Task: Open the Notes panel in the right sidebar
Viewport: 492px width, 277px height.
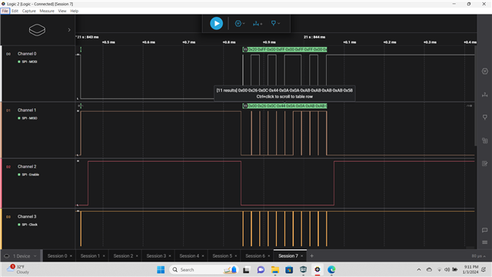Action: pos(485,163)
